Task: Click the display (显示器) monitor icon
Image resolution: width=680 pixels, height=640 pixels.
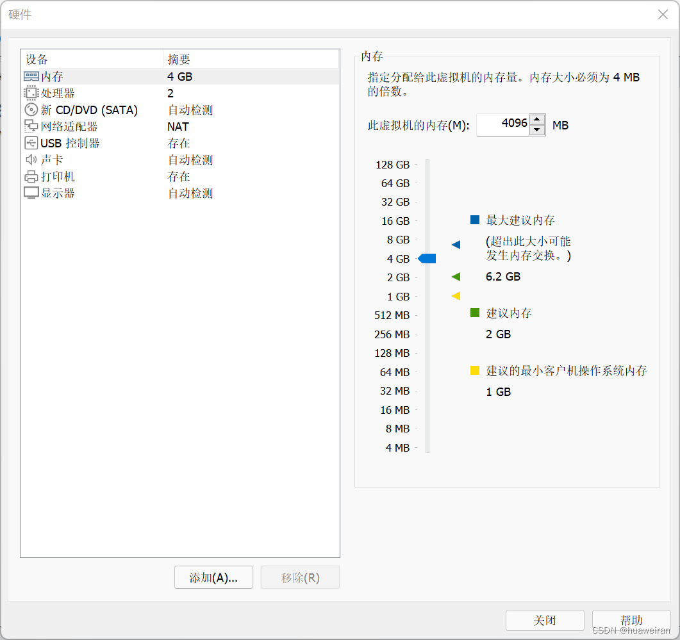Action: pos(31,193)
